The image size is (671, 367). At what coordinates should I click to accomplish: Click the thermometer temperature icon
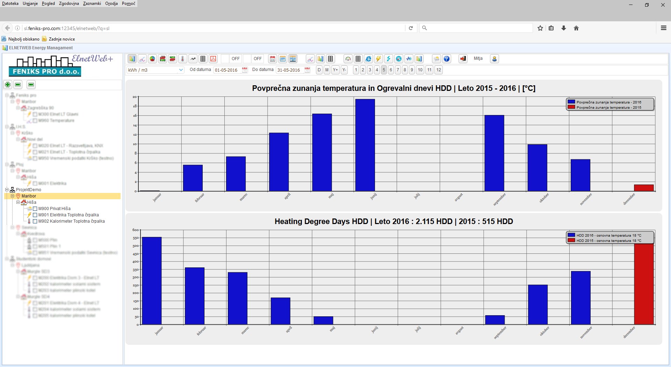tap(182, 59)
